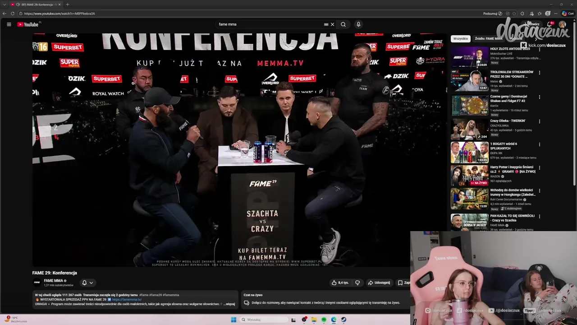
Task: Open File Explorer from the taskbar
Action: point(314,320)
